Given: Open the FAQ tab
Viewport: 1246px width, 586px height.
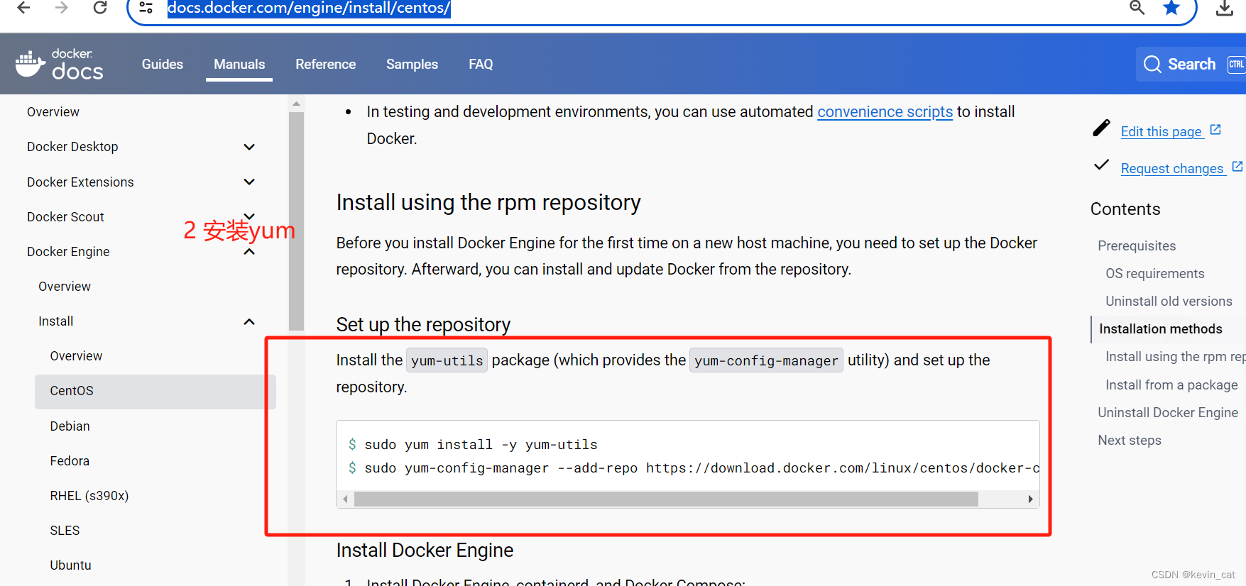Looking at the screenshot, I should pyautogui.click(x=481, y=64).
